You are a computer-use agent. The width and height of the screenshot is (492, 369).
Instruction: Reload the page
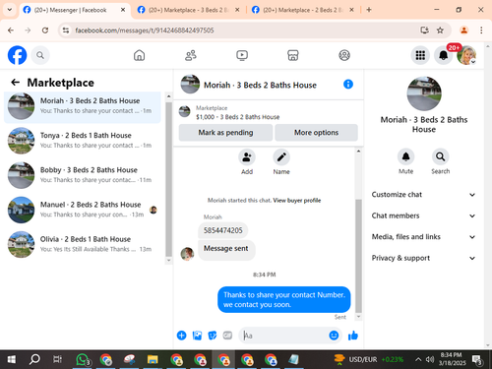click(x=45, y=31)
